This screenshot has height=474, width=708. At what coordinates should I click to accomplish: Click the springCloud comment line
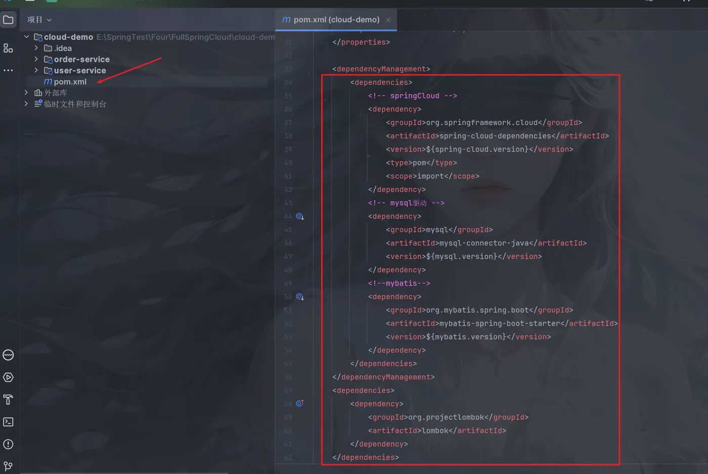coord(413,96)
